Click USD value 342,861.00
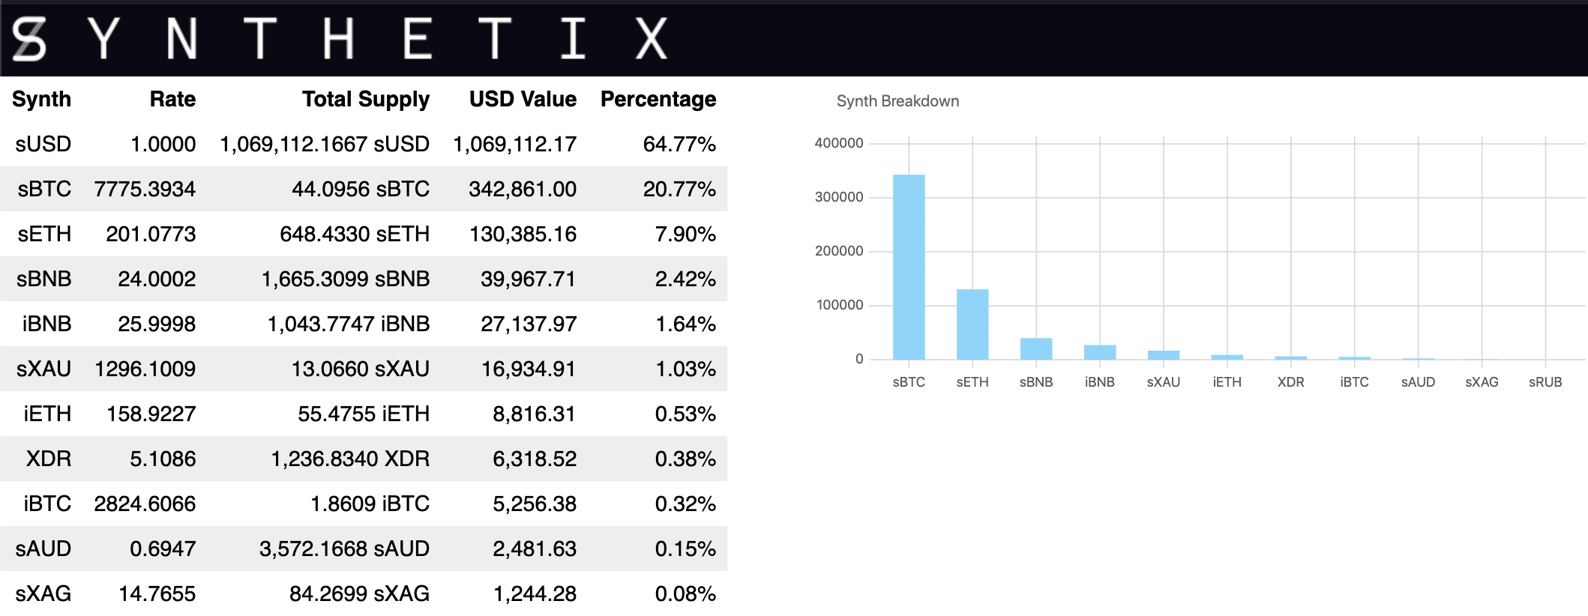The height and width of the screenshot is (616, 1588). click(x=523, y=189)
